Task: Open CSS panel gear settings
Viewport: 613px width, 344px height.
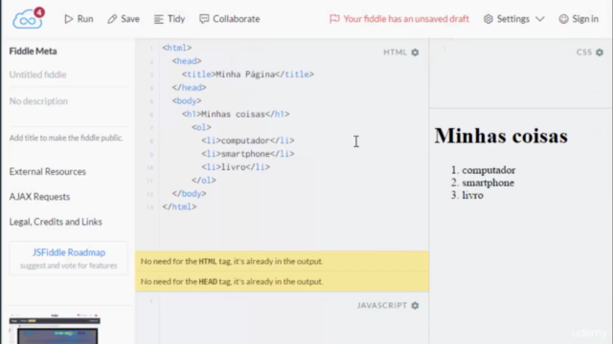Action: coord(600,53)
